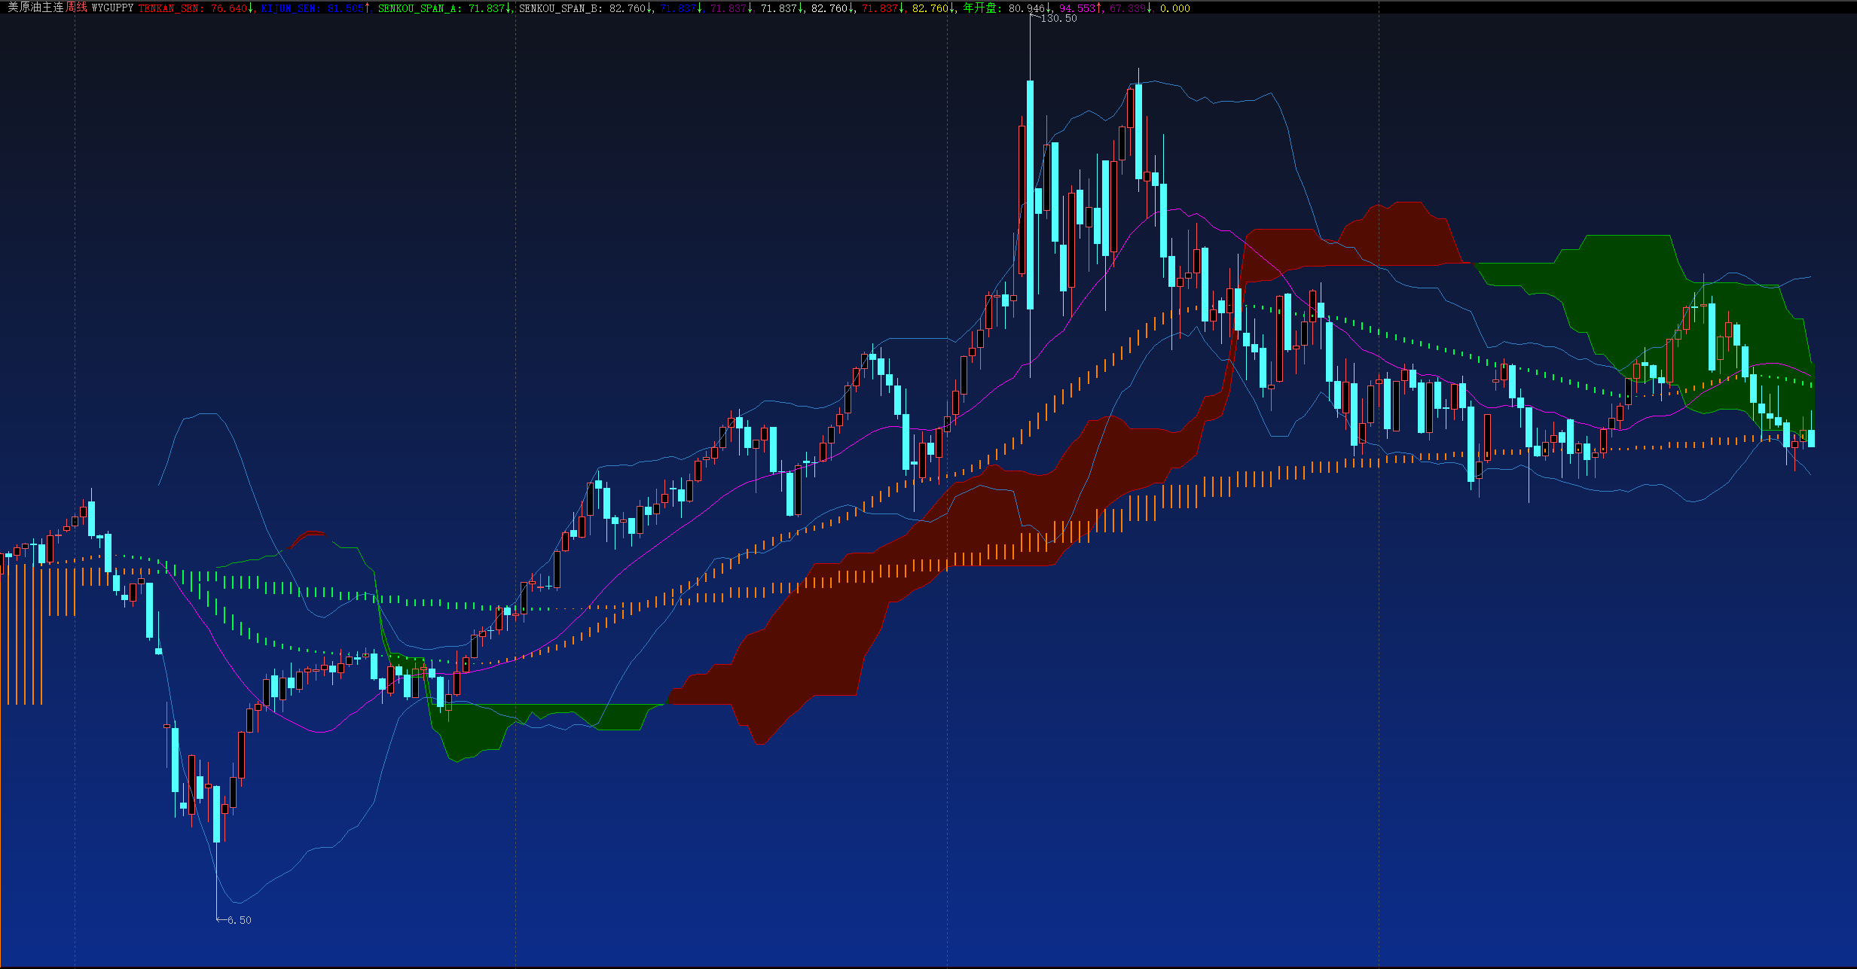The width and height of the screenshot is (1857, 969).
Task: Click the 6.50 low price marker
Action: (239, 920)
